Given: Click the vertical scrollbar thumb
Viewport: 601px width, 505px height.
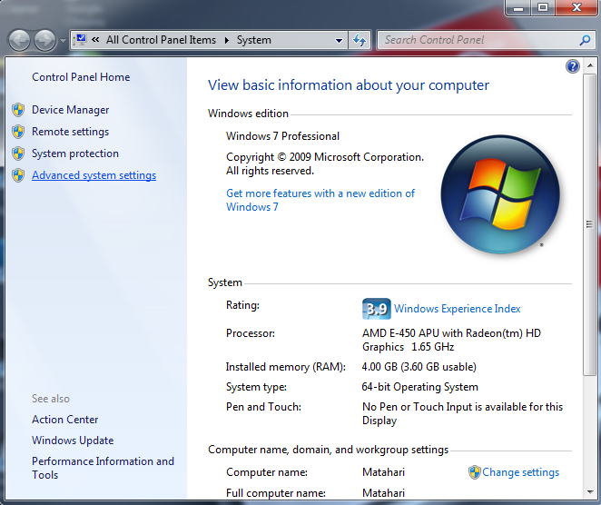Looking at the screenshot, I should (x=589, y=224).
